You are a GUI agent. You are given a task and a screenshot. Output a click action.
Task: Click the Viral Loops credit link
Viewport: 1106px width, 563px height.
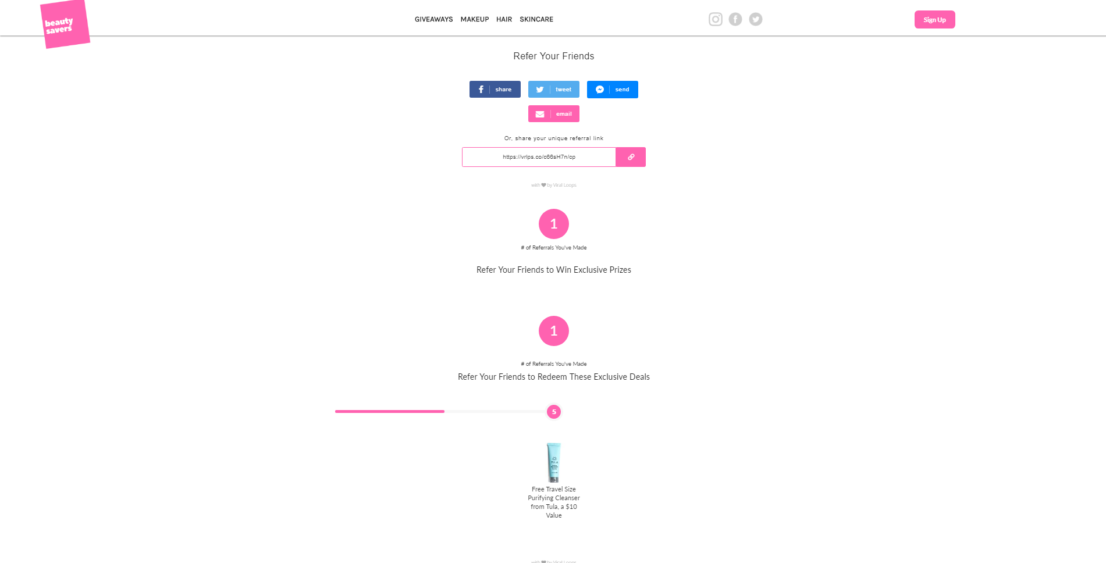point(554,185)
